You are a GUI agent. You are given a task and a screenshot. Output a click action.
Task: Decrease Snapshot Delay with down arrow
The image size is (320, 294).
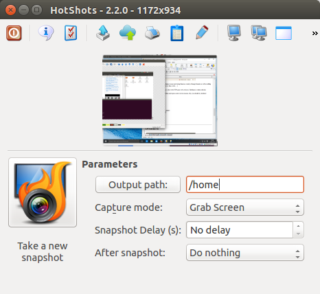pyautogui.click(x=298, y=234)
